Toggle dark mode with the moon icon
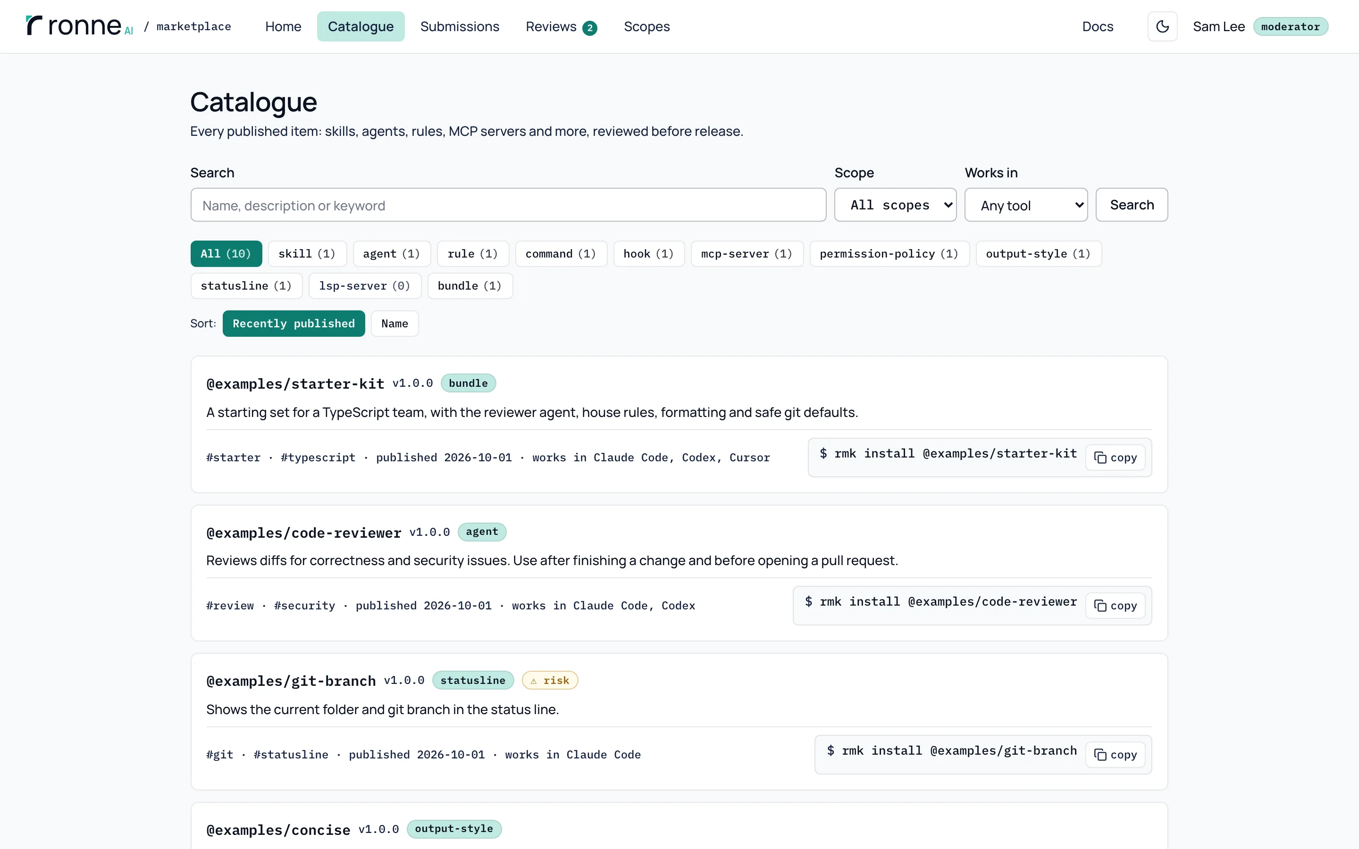 (x=1162, y=26)
